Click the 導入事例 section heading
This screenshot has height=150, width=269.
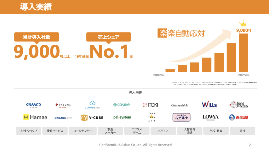click(136, 92)
